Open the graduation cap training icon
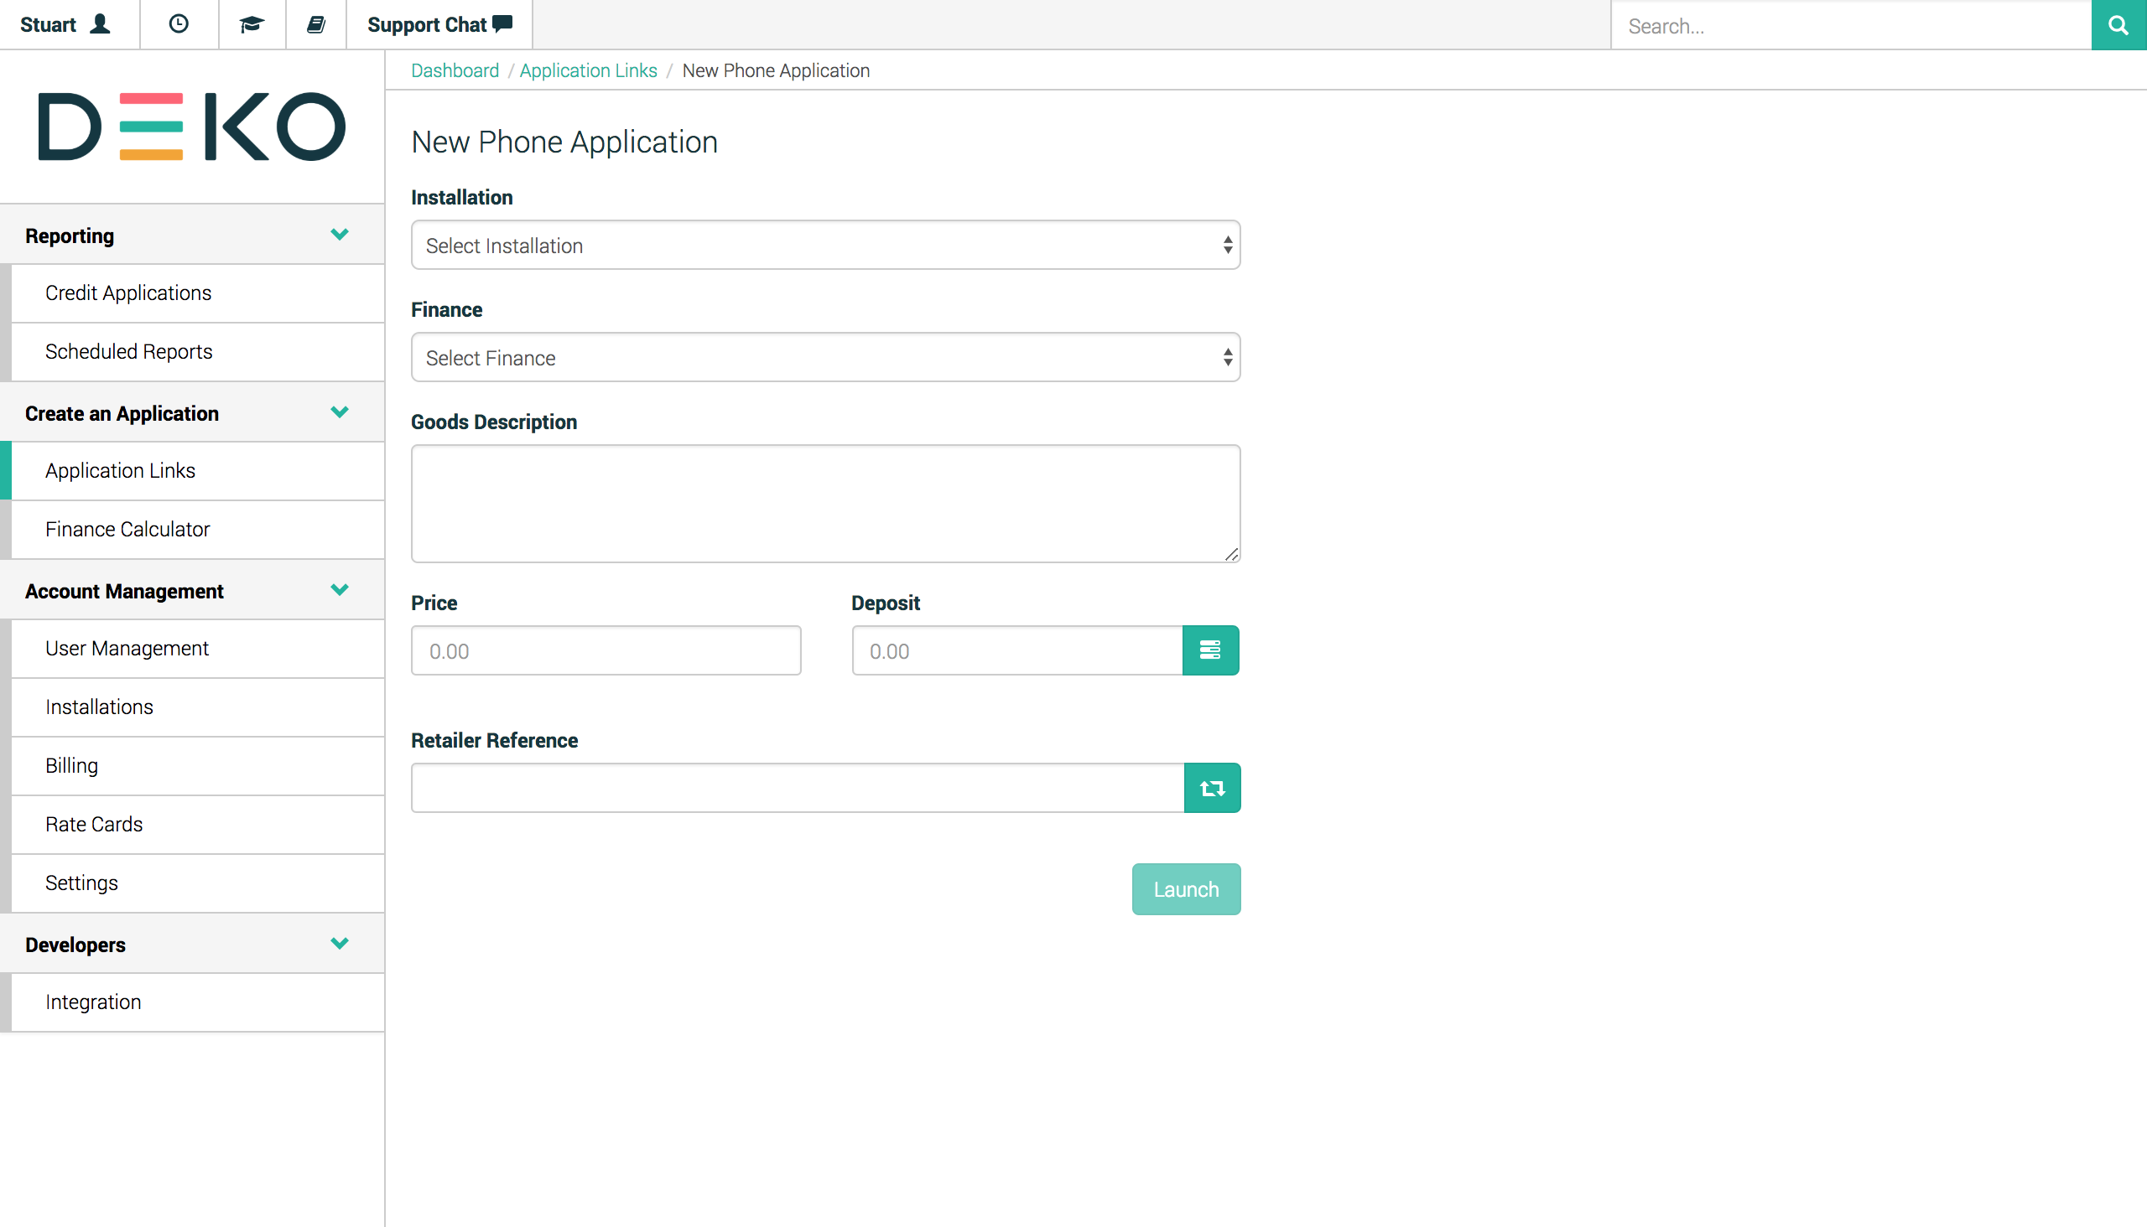Image resolution: width=2147 pixels, height=1227 pixels. (252, 24)
